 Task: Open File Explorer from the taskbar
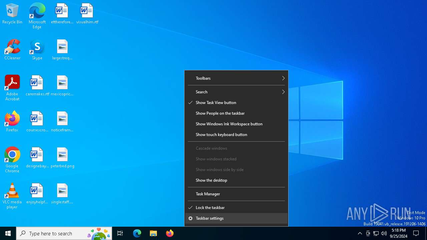(153, 233)
